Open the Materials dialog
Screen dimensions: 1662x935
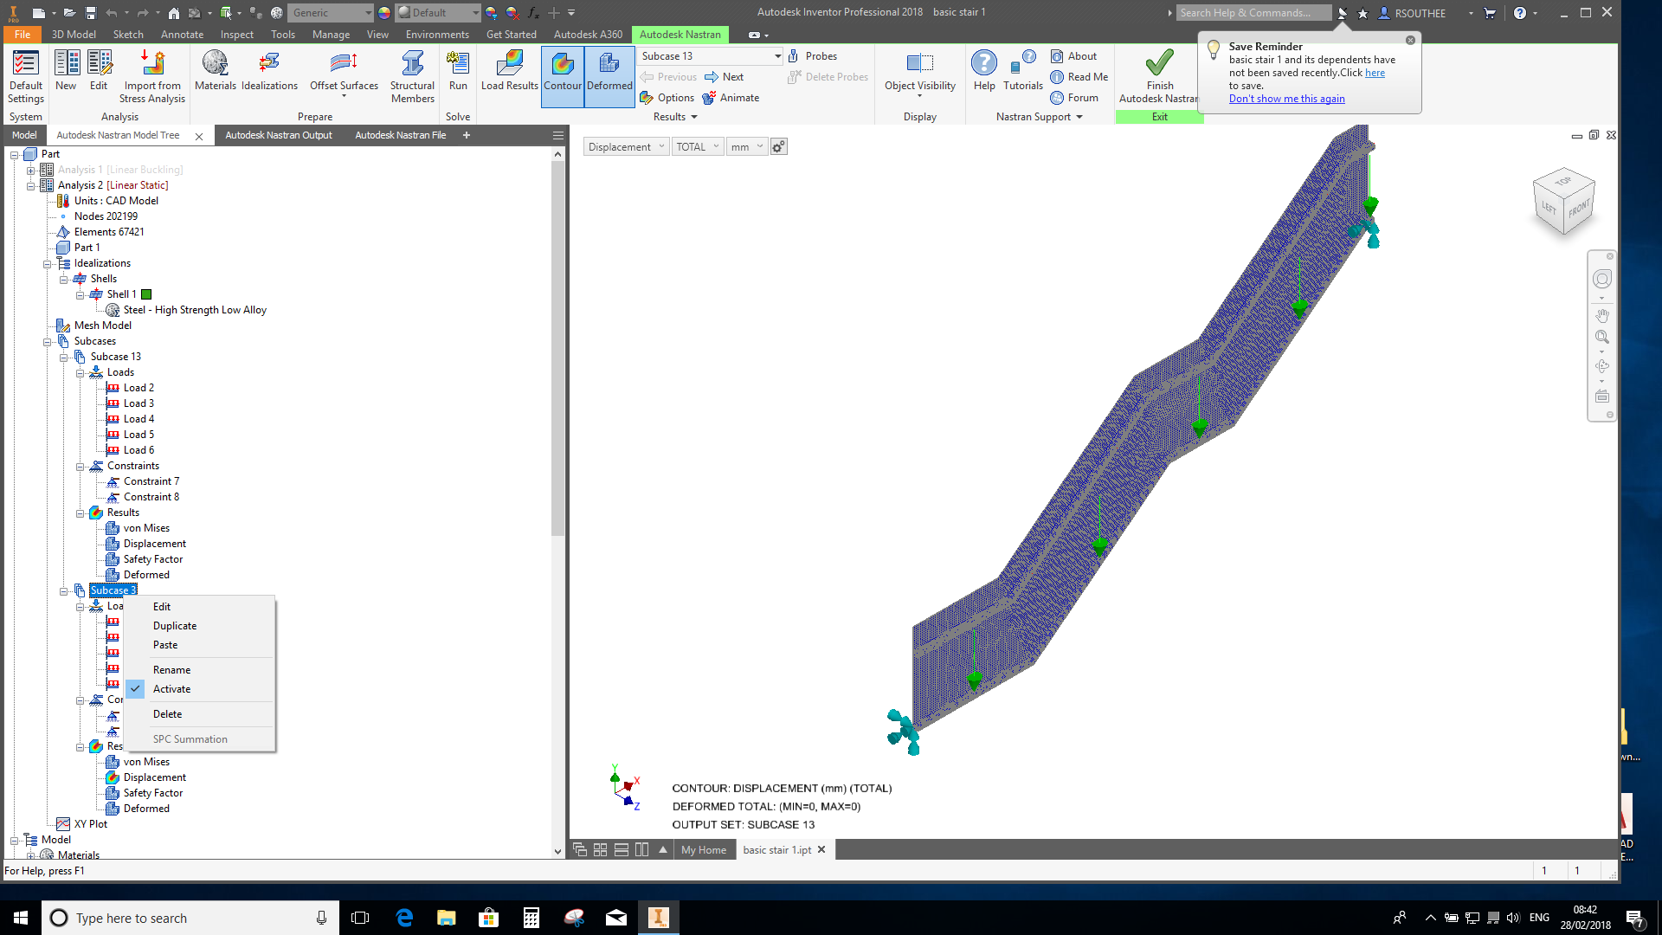click(216, 74)
